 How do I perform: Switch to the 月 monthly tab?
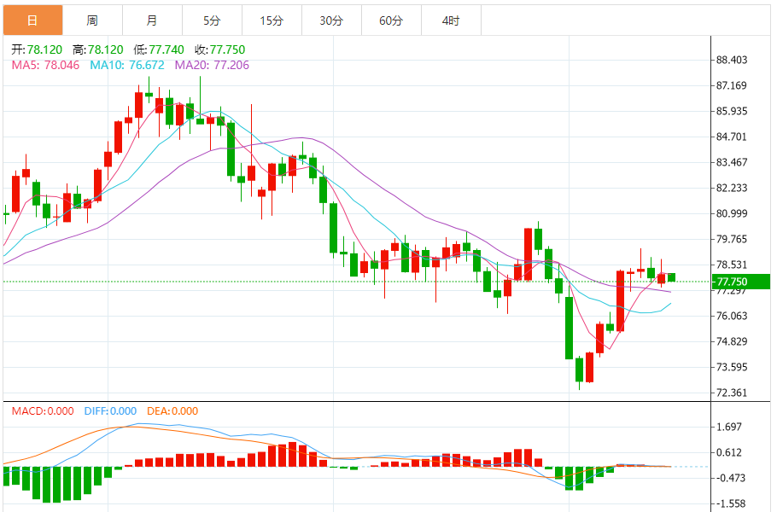[152, 20]
